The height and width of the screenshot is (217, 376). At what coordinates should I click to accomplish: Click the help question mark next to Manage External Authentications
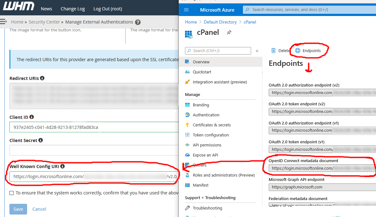[x=138, y=22]
